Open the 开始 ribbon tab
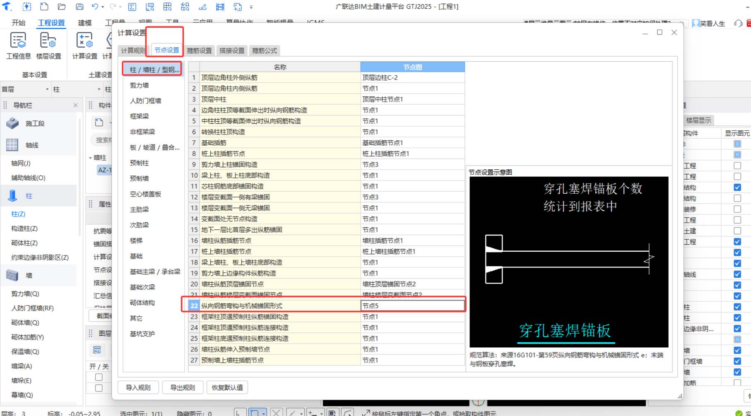The width and height of the screenshot is (751, 416). click(x=19, y=23)
